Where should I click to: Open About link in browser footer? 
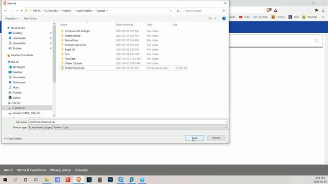tap(8, 170)
